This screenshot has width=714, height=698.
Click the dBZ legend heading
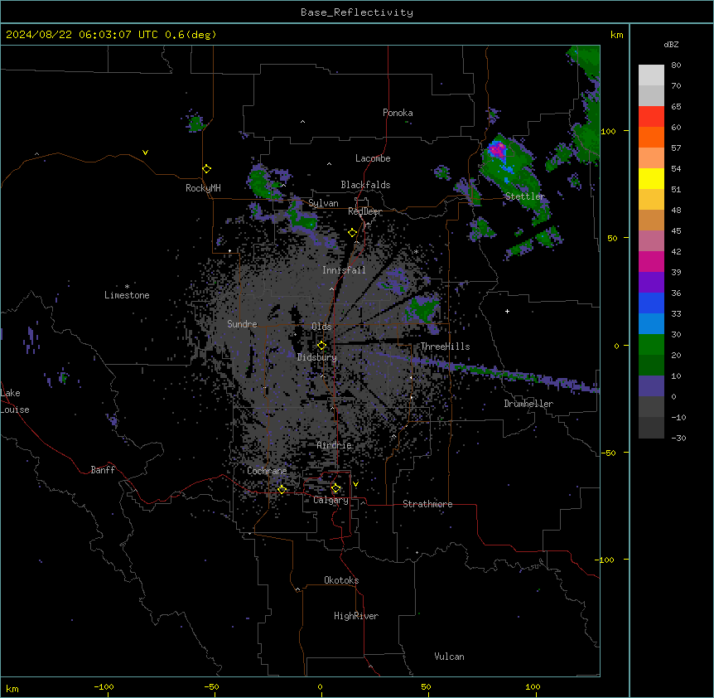(x=671, y=44)
